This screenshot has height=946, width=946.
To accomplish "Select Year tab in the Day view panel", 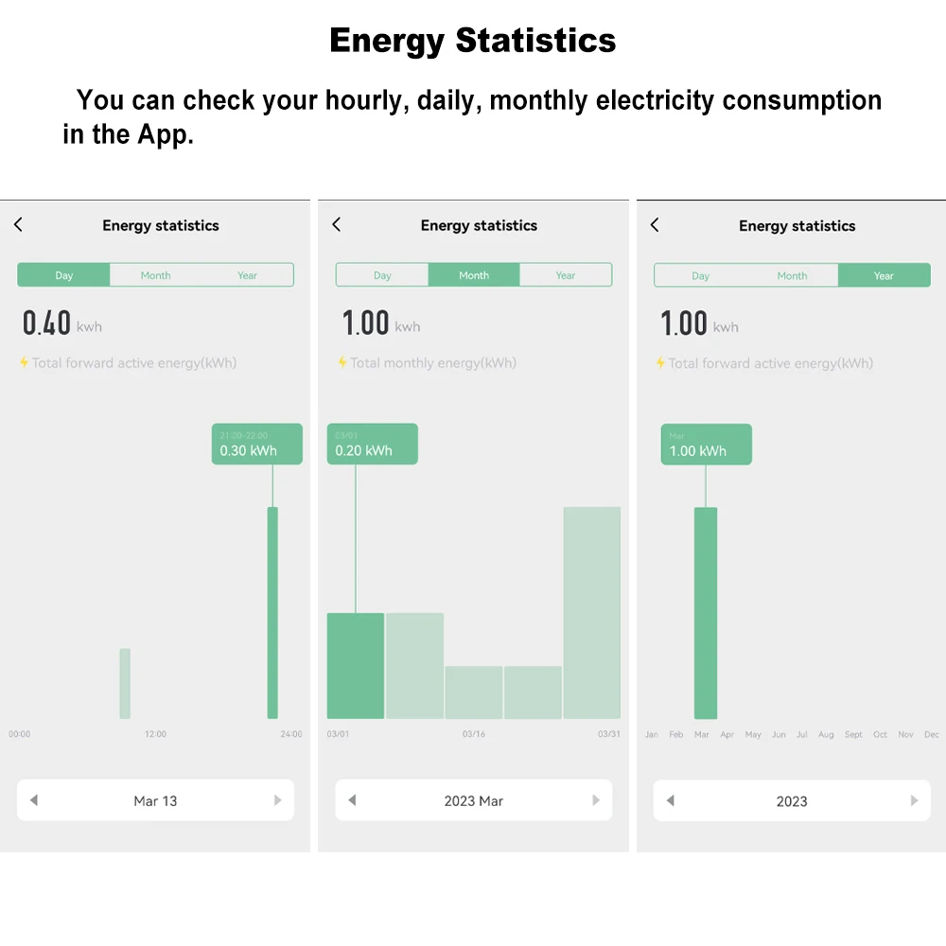I will (247, 275).
